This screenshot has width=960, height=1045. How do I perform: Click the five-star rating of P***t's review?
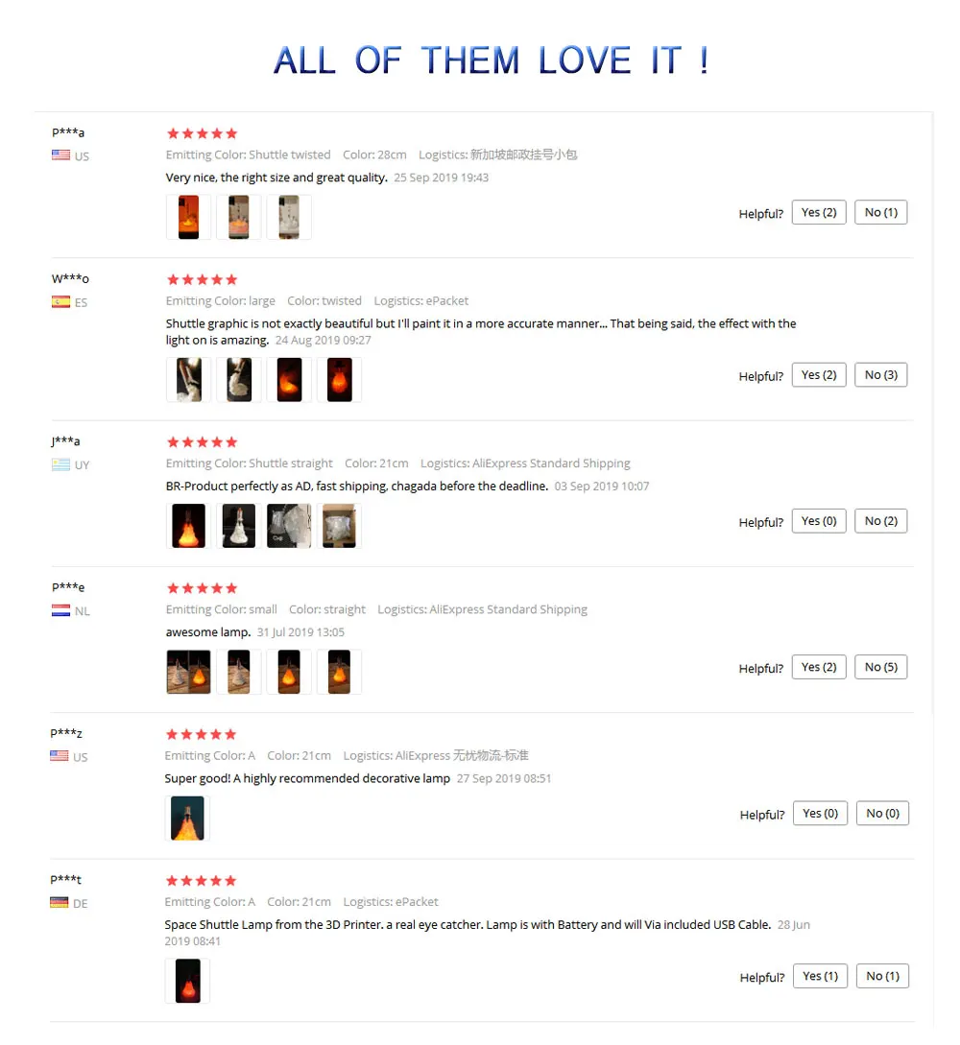tap(202, 881)
